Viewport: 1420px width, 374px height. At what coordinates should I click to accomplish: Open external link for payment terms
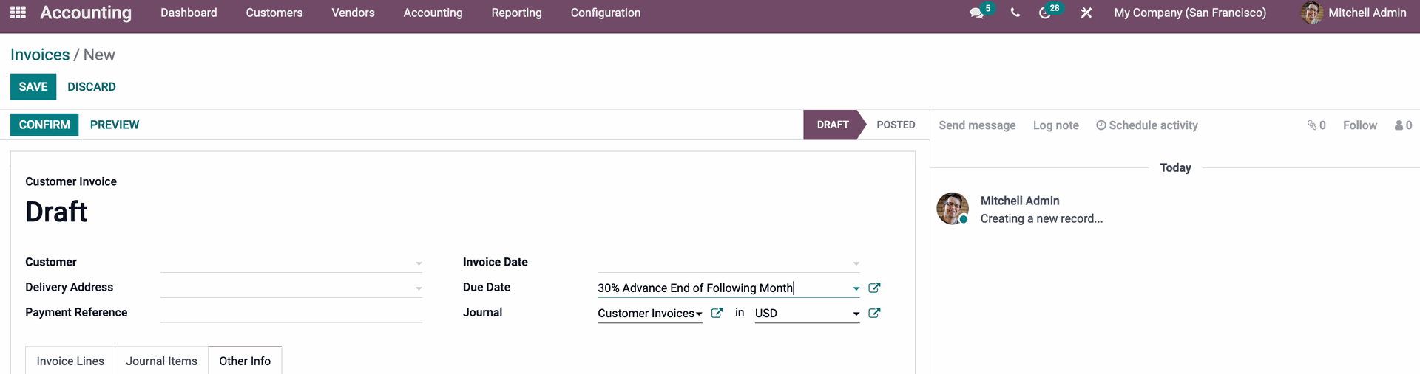click(x=874, y=288)
